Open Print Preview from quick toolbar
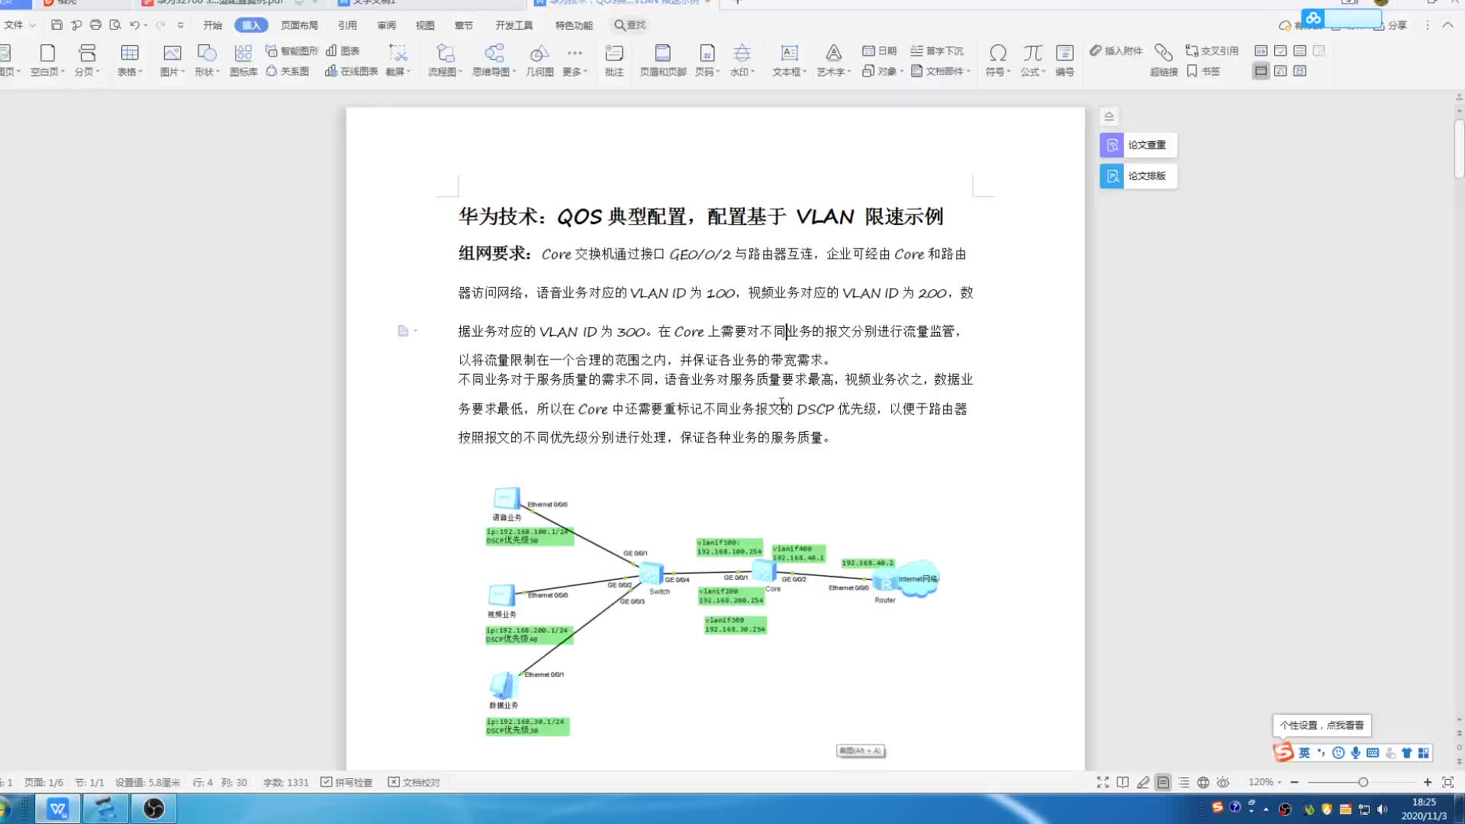The height and width of the screenshot is (824, 1465). tap(115, 25)
